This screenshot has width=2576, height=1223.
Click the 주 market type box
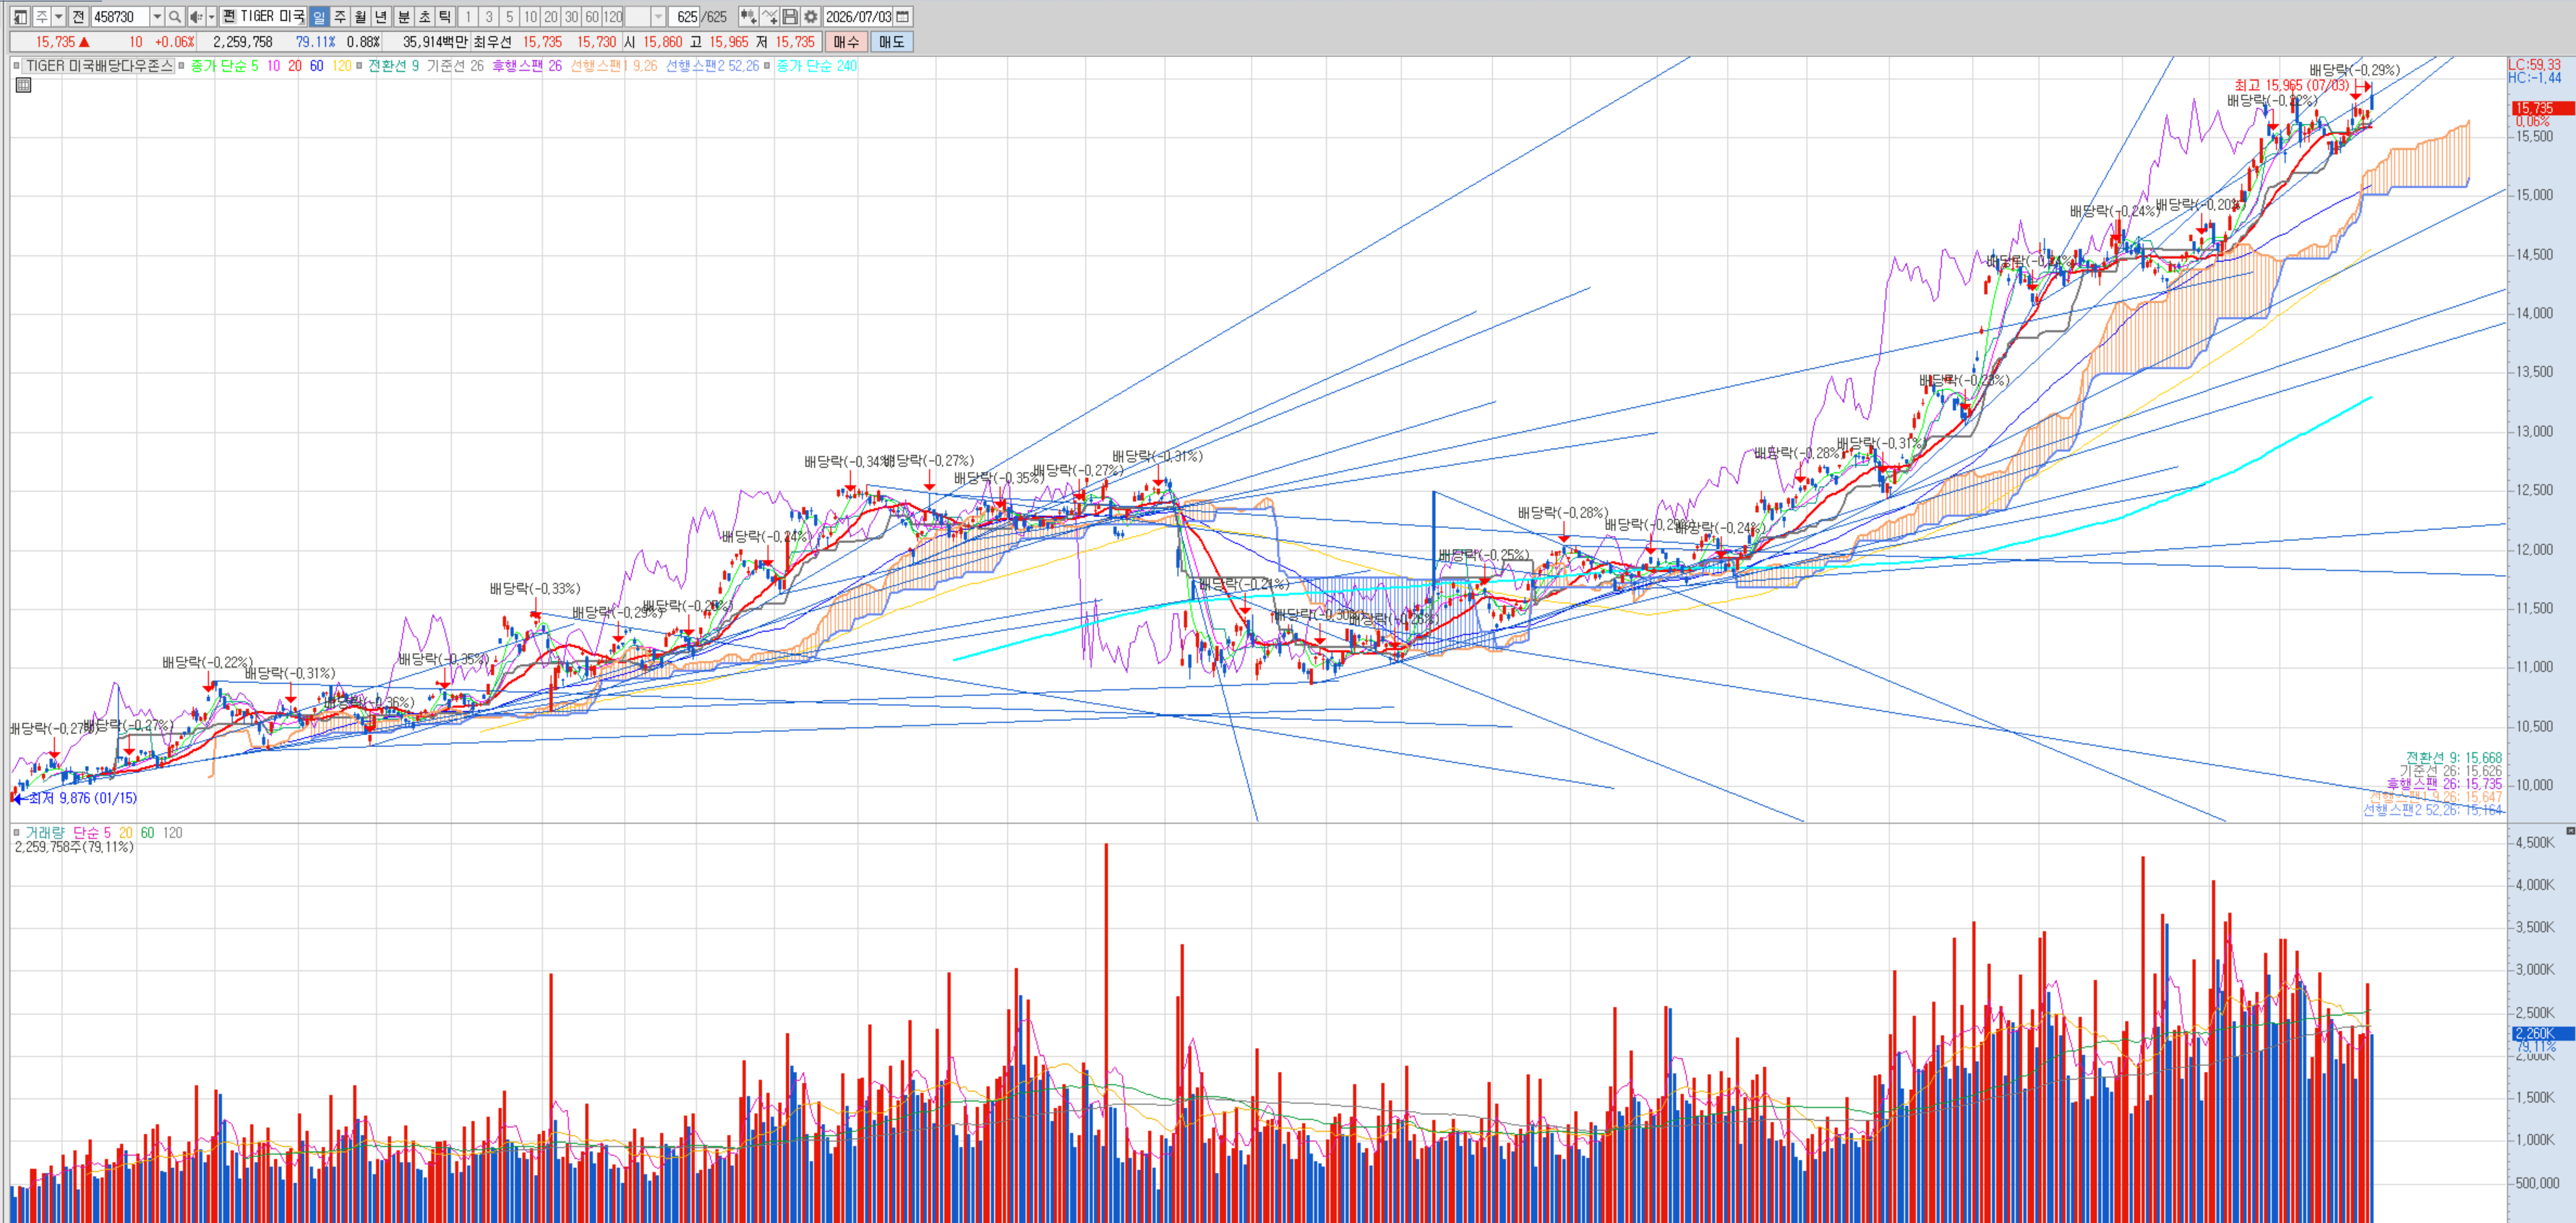point(42,17)
